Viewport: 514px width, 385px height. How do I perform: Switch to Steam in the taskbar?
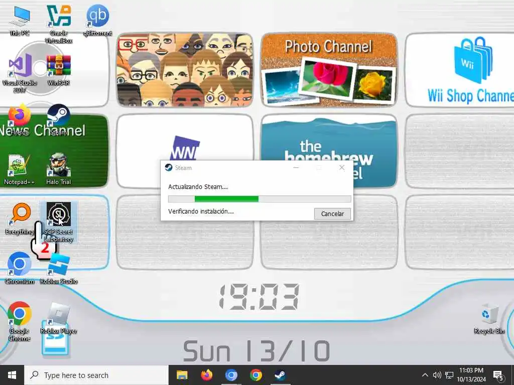(280, 375)
